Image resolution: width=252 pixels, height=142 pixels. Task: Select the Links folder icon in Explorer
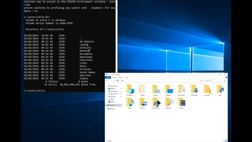(220, 90)
